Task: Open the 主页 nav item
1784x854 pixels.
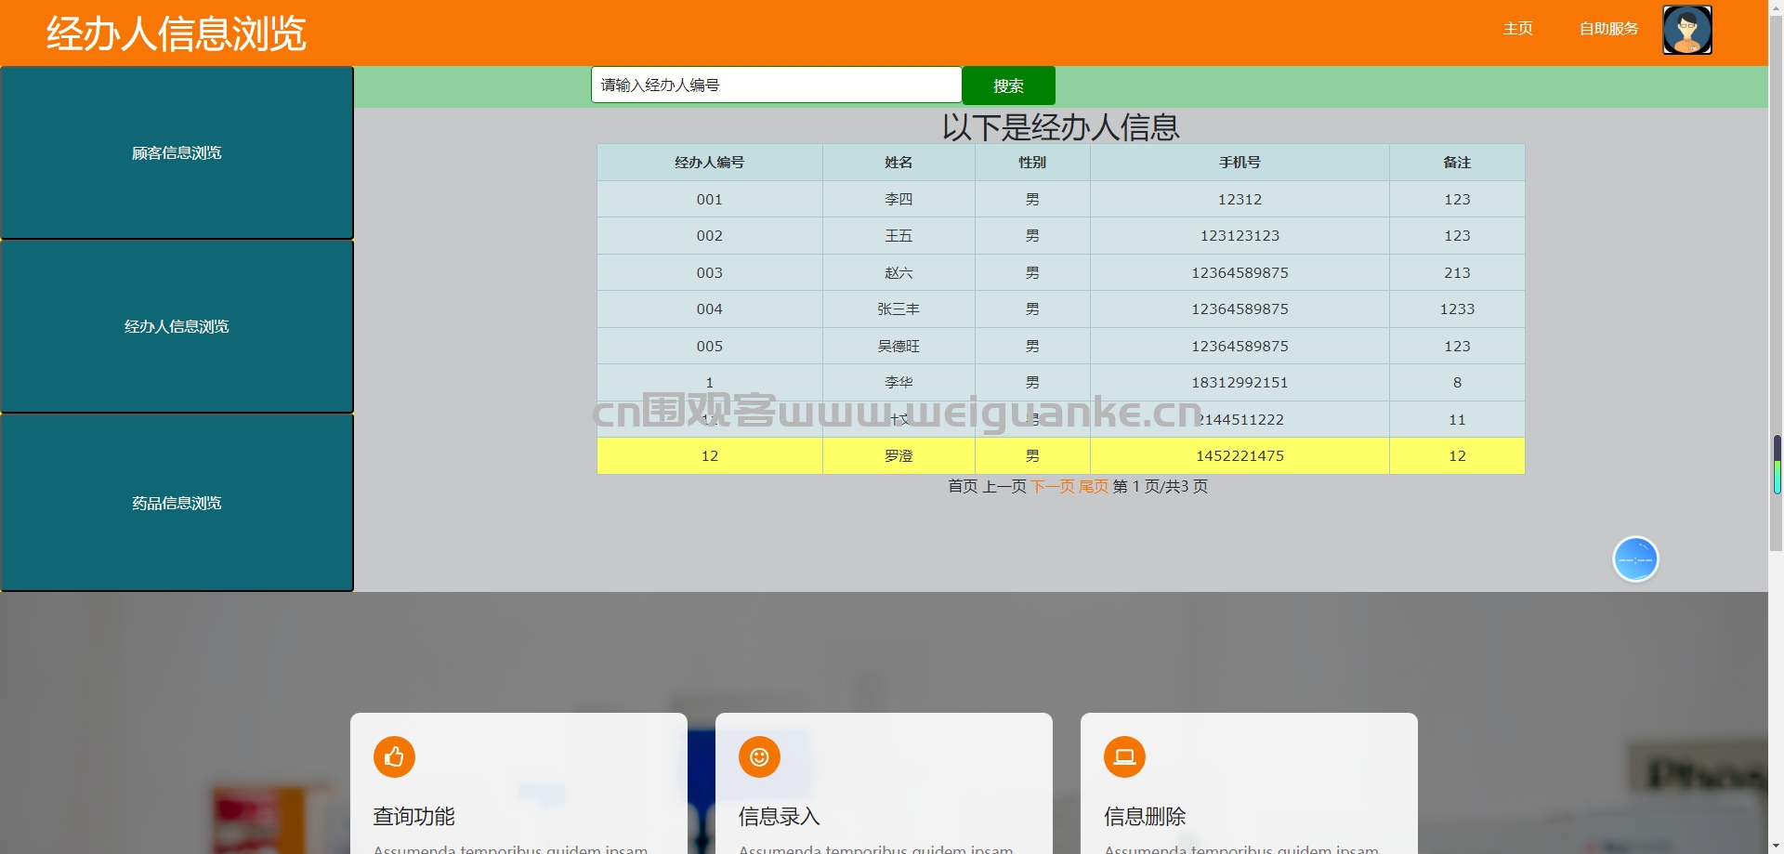Action: (1518, 29)
